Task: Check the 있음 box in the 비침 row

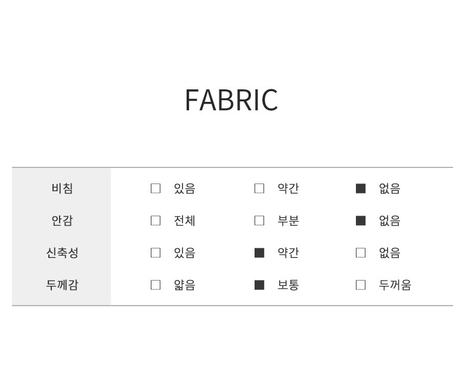Action: pyautogui.click(x=156, y=188)
